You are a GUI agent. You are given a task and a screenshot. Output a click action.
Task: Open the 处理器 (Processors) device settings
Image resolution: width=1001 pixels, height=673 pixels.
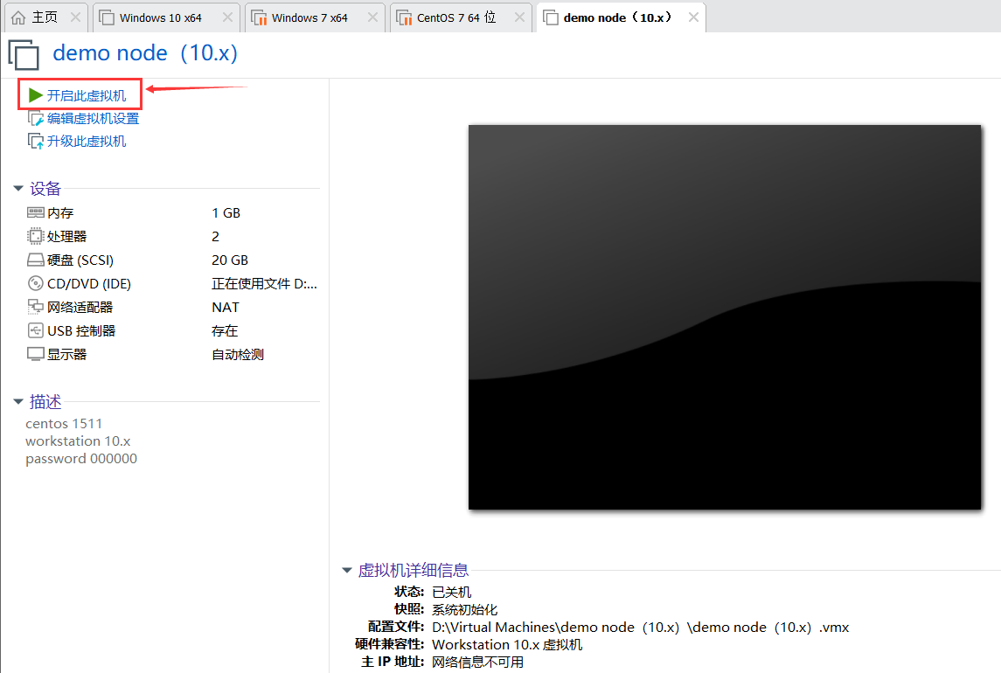tap(60, 235)
